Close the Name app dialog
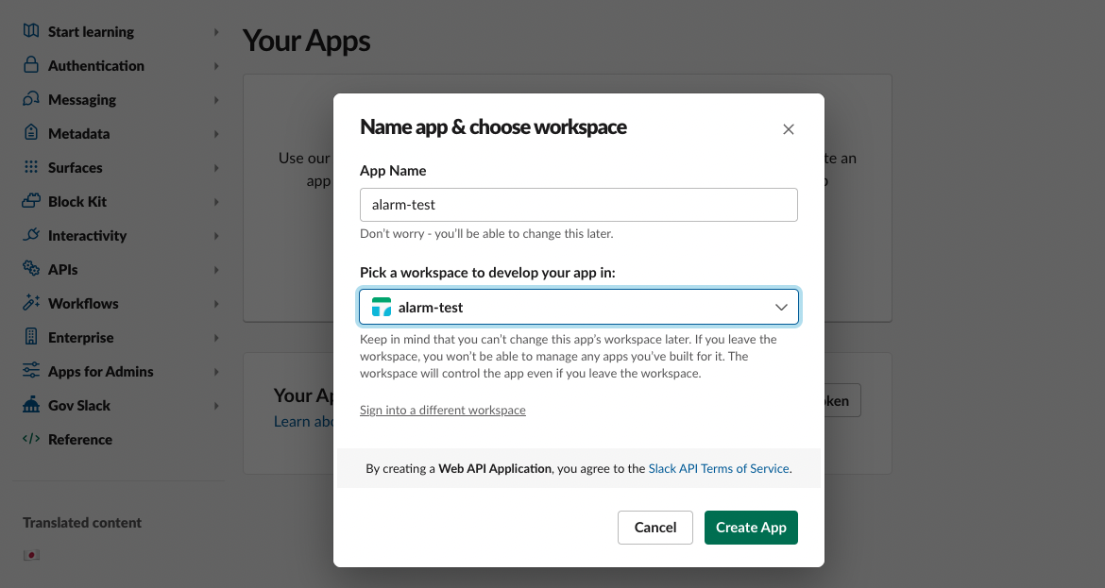Viewport: 1105px width, 588px height. (789, 129)
